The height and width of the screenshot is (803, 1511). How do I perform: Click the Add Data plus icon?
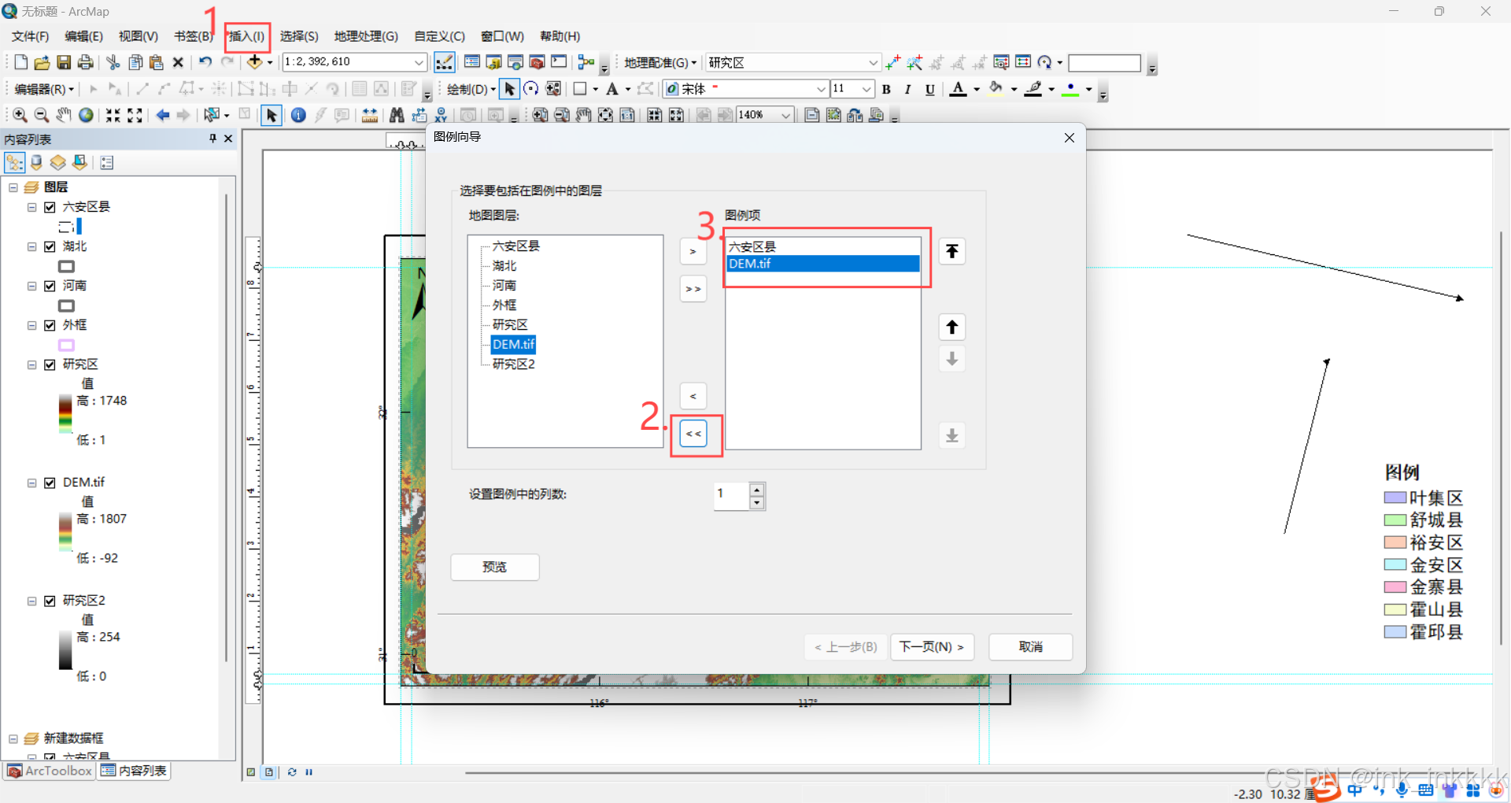[254, 62]
